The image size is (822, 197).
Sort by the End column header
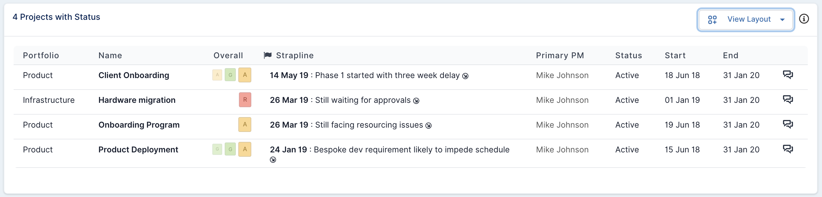pos(730,55)
